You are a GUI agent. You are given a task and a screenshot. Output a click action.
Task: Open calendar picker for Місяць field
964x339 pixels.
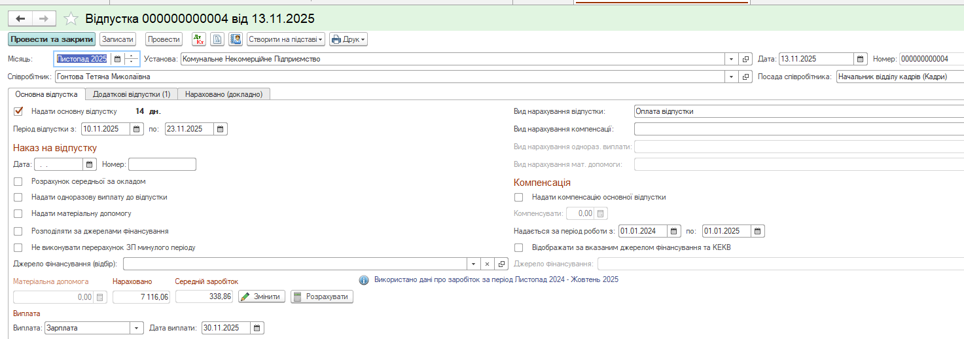click(x=118, y=59)
